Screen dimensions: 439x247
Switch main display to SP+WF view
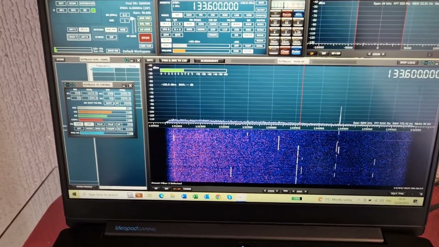tap(177, 189)
